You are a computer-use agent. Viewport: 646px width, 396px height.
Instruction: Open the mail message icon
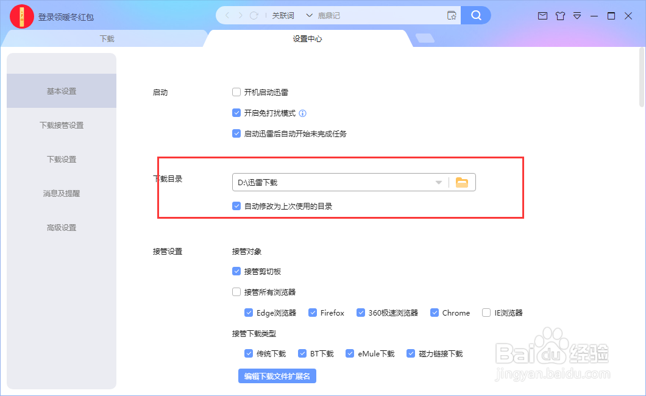coord(542,16)
